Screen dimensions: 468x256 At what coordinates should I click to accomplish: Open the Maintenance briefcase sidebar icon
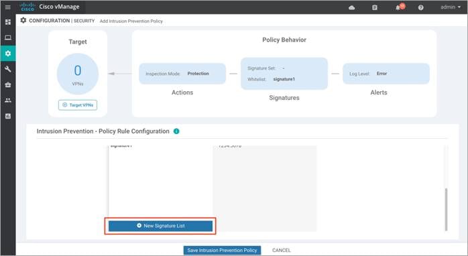(8, 84)
